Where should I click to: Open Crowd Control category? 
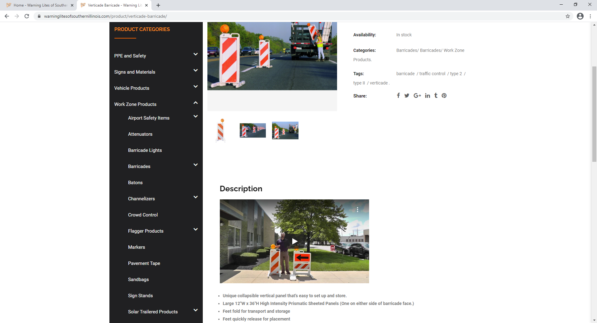[143, 215]
